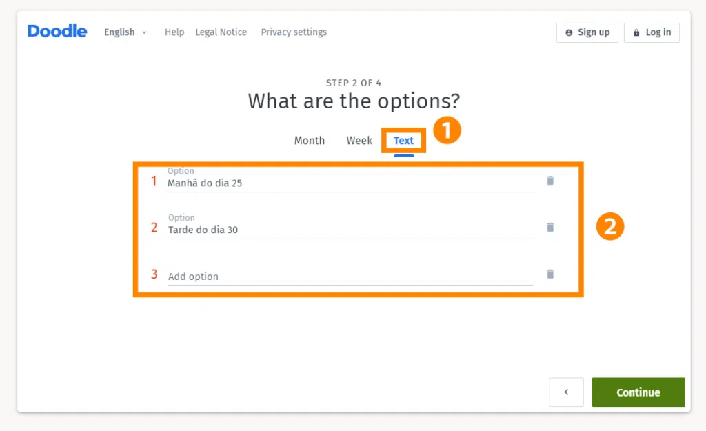Click the delete icon beside Tarde do dia 30

549,227
